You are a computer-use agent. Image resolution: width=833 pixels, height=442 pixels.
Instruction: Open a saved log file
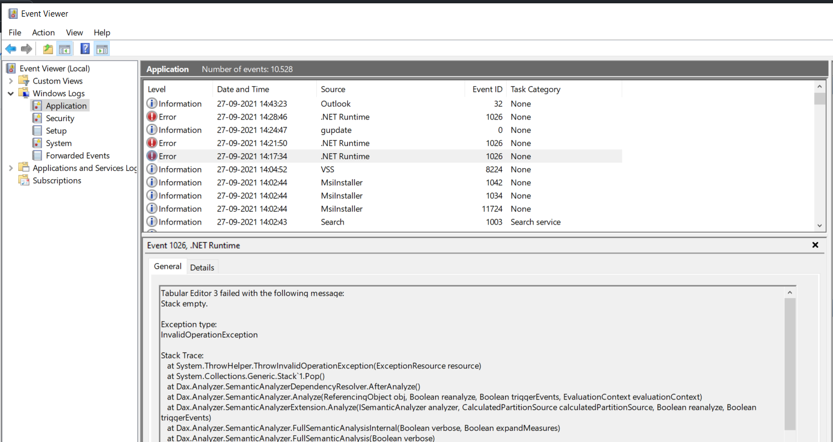(48, 49)
